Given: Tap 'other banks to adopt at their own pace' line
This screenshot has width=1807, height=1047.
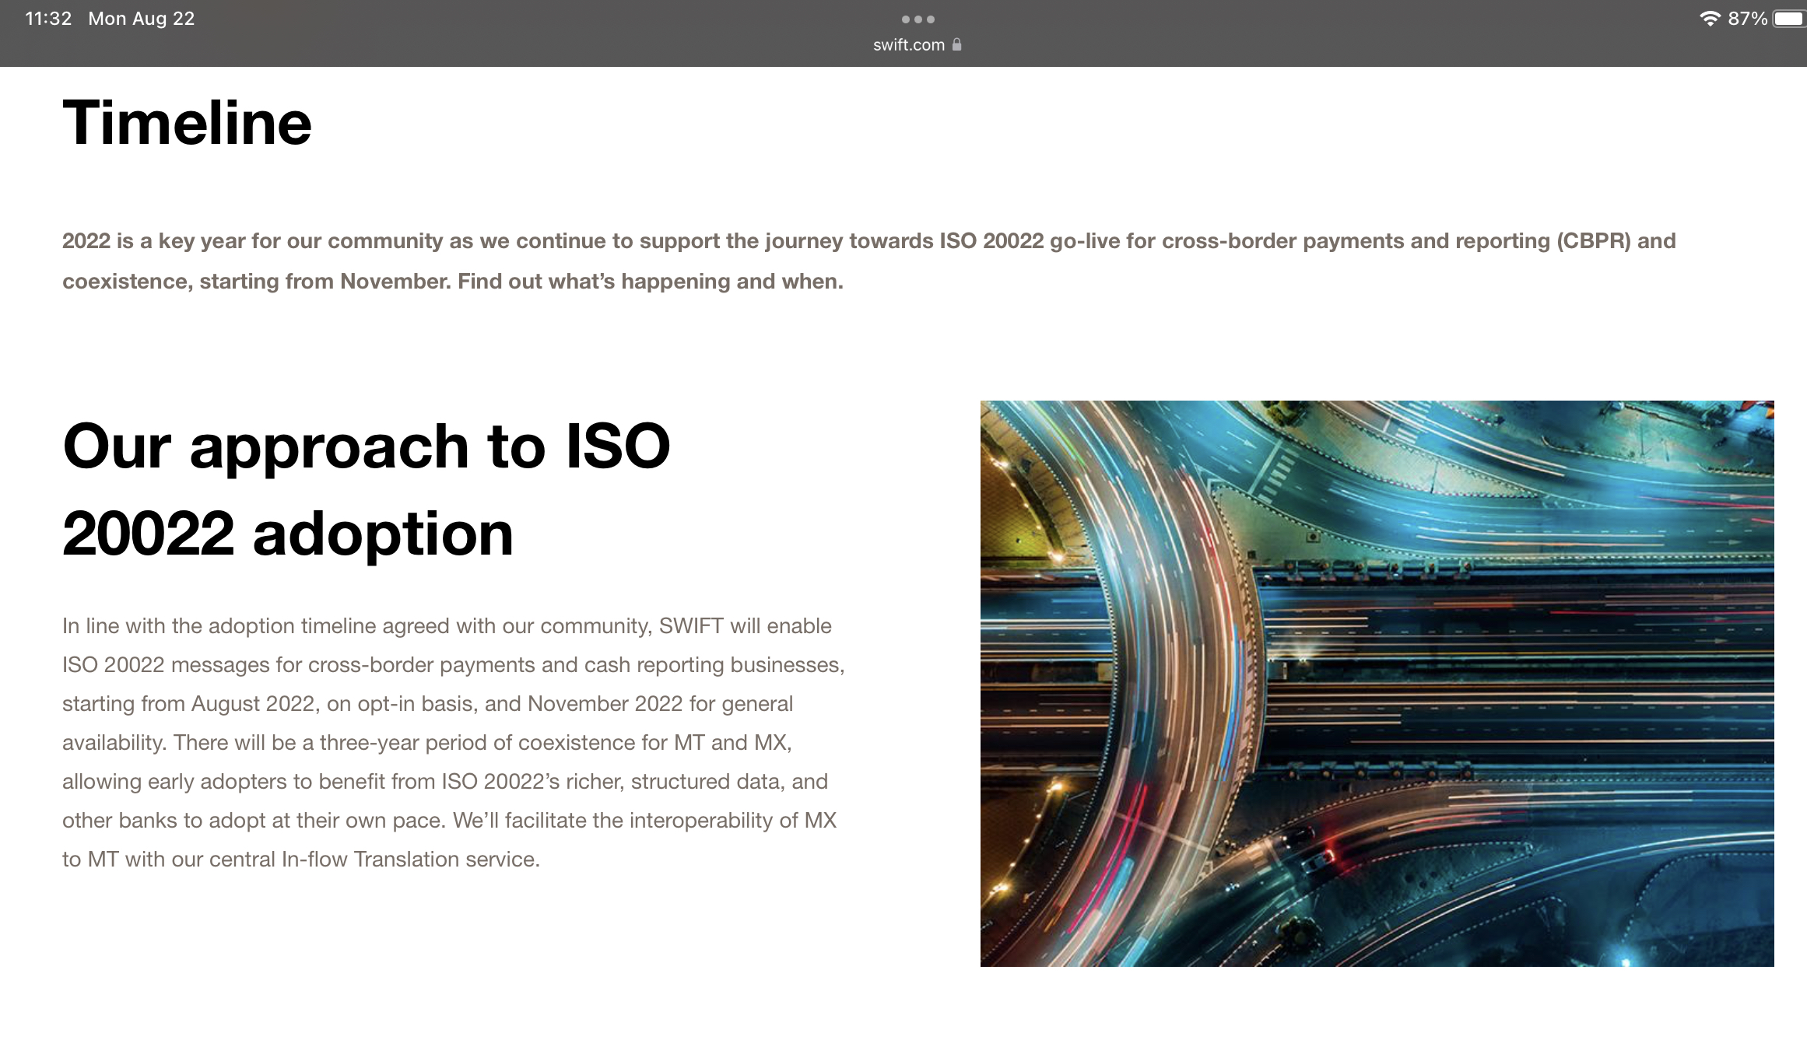Looking at the screenshot, I should (449, 821).
